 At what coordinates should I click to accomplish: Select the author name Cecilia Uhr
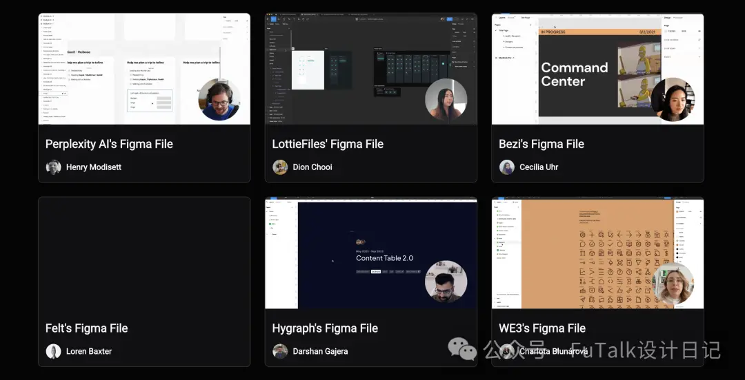tap(539, 167)
